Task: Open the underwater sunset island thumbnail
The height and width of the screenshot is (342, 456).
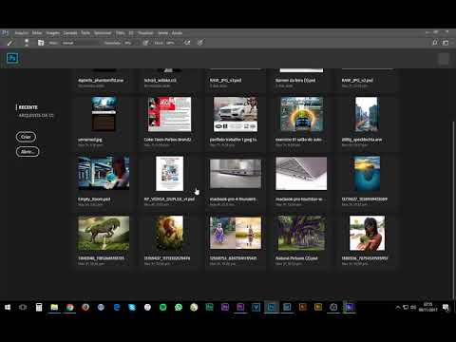Action: 367,173
